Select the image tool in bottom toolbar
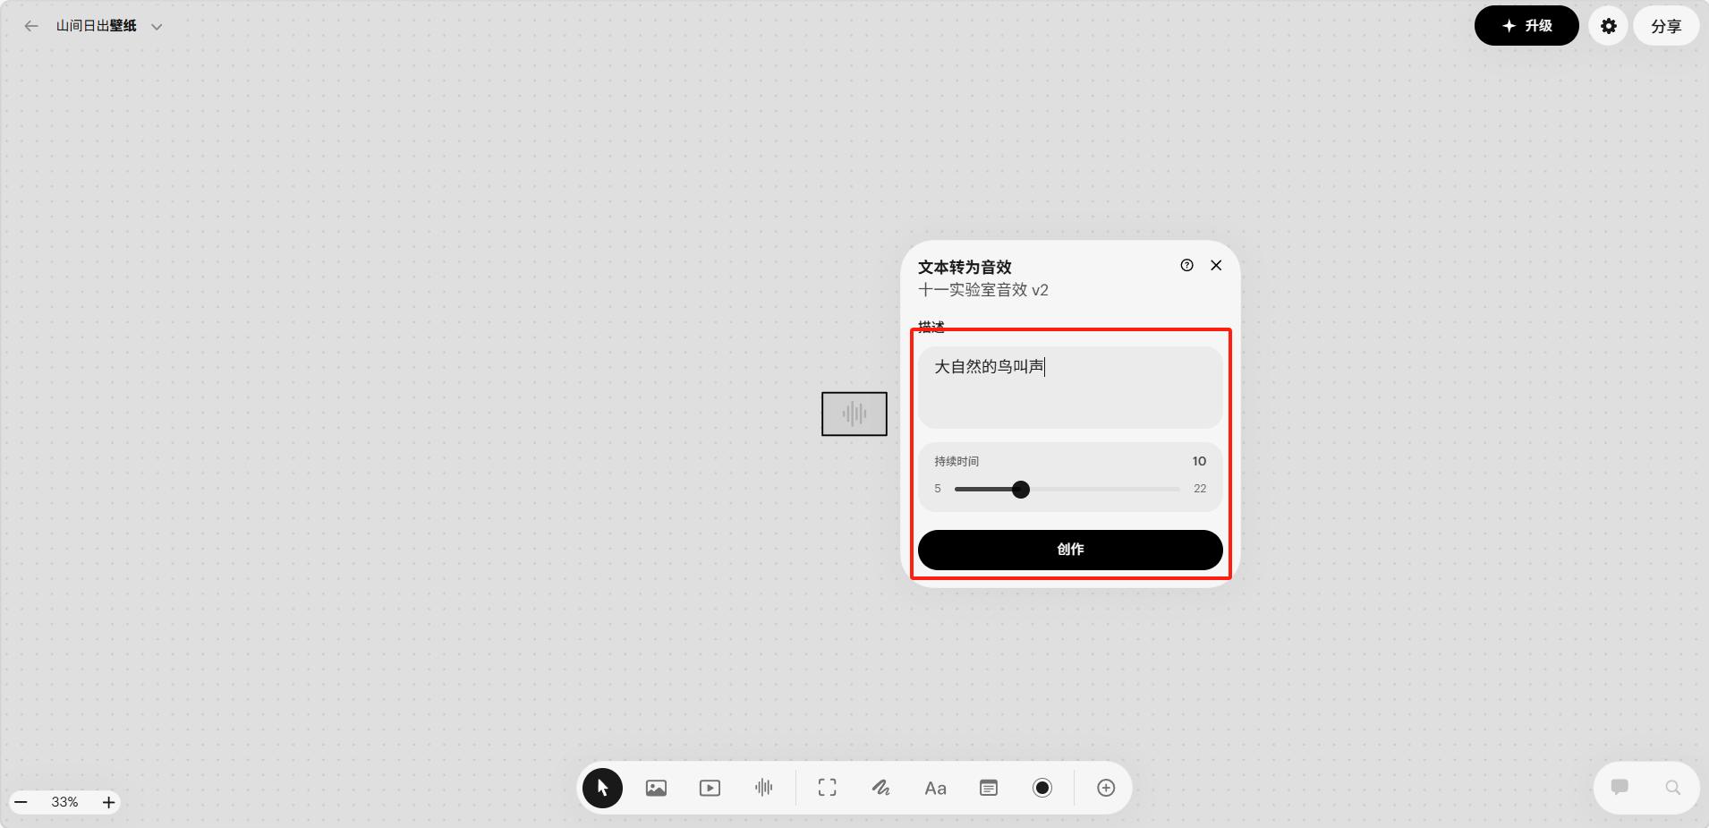1709x828 pixels. tap(656, 788)
